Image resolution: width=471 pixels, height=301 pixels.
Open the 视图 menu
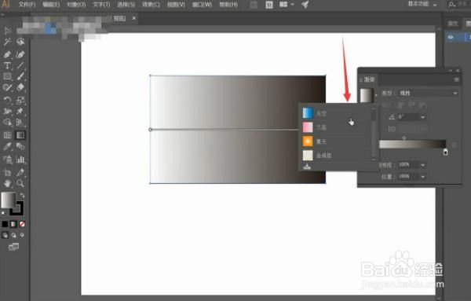(x=176, y=5)
